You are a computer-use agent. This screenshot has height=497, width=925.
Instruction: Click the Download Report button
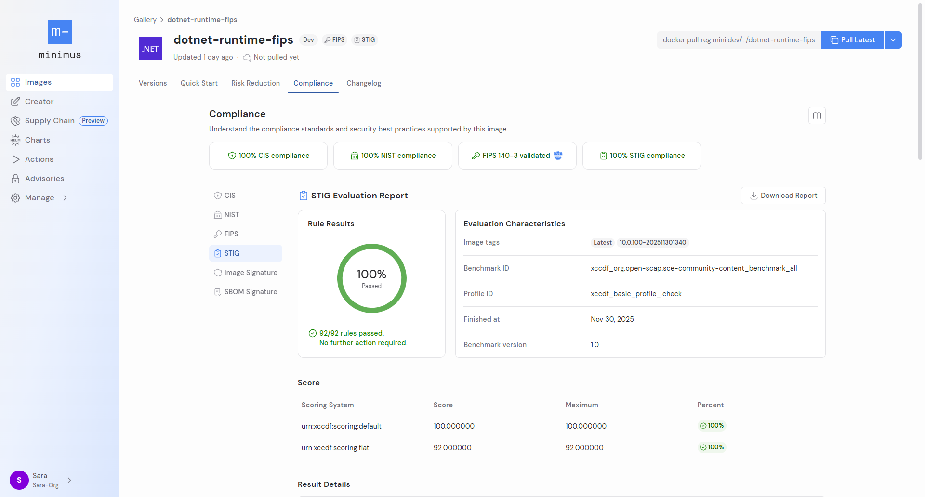(783, 196)
